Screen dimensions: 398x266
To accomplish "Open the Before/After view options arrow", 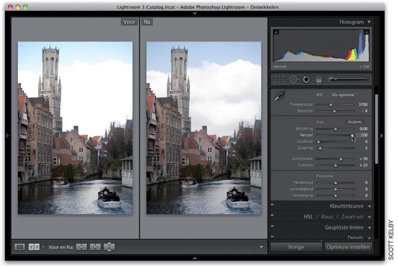I will pos(43,247).
